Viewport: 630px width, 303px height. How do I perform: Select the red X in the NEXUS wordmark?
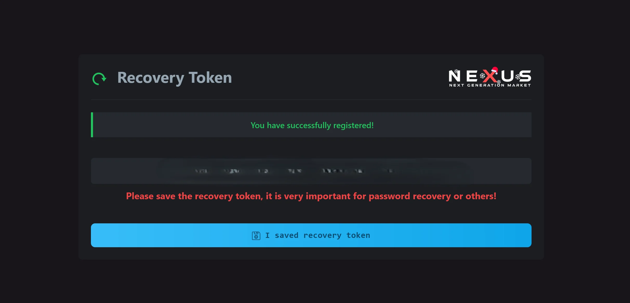[489, 76]
